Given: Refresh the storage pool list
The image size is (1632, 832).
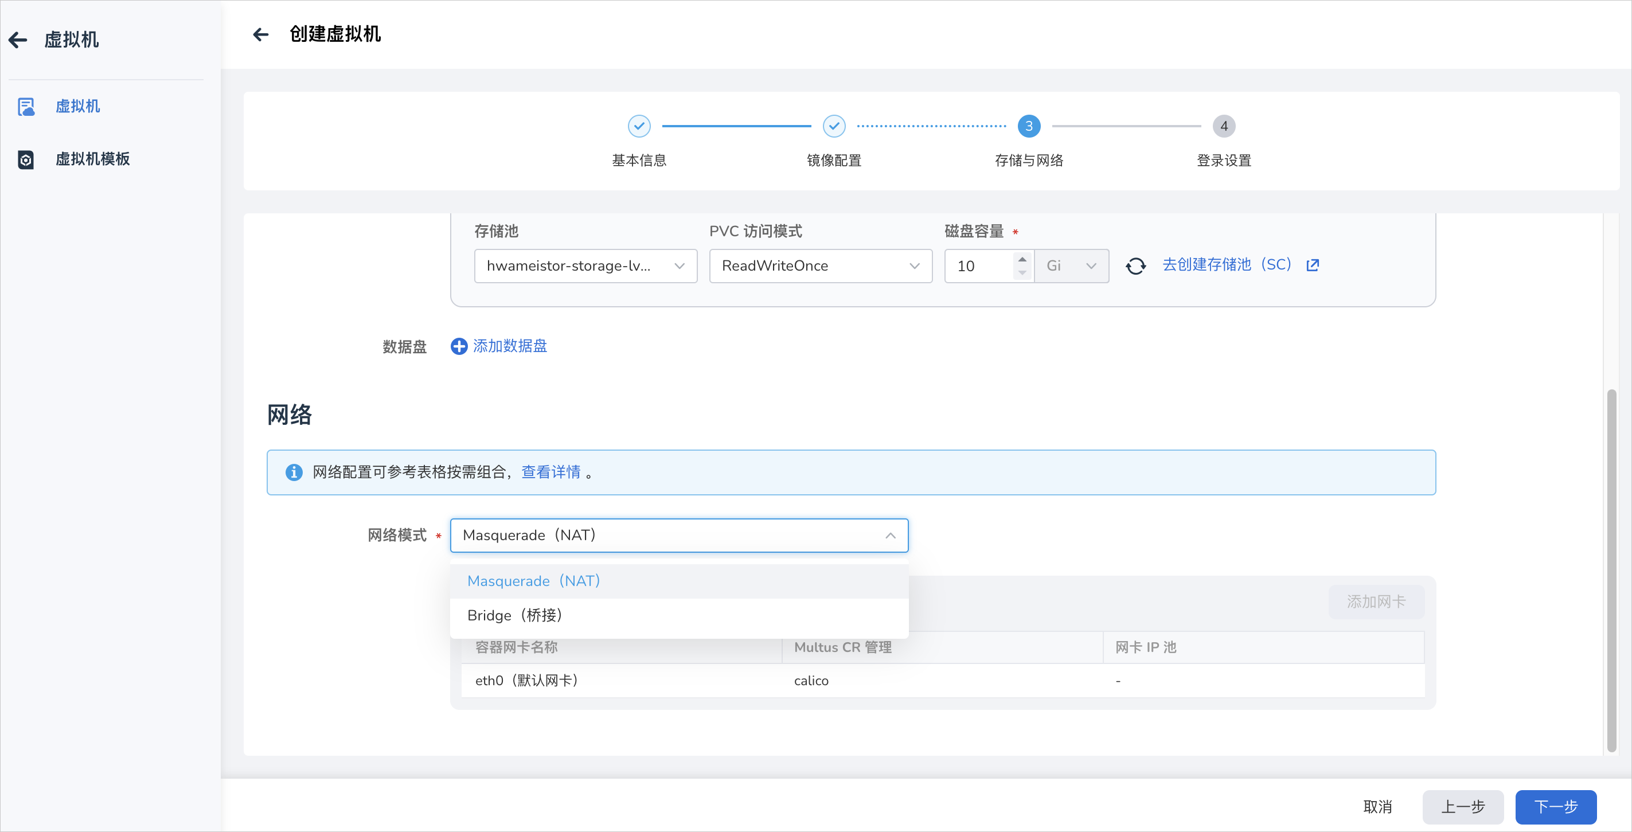Looking at the screenshot, I should pos(1135,265).
